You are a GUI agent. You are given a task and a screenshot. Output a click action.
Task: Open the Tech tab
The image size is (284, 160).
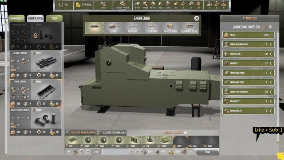coord(54,18)
